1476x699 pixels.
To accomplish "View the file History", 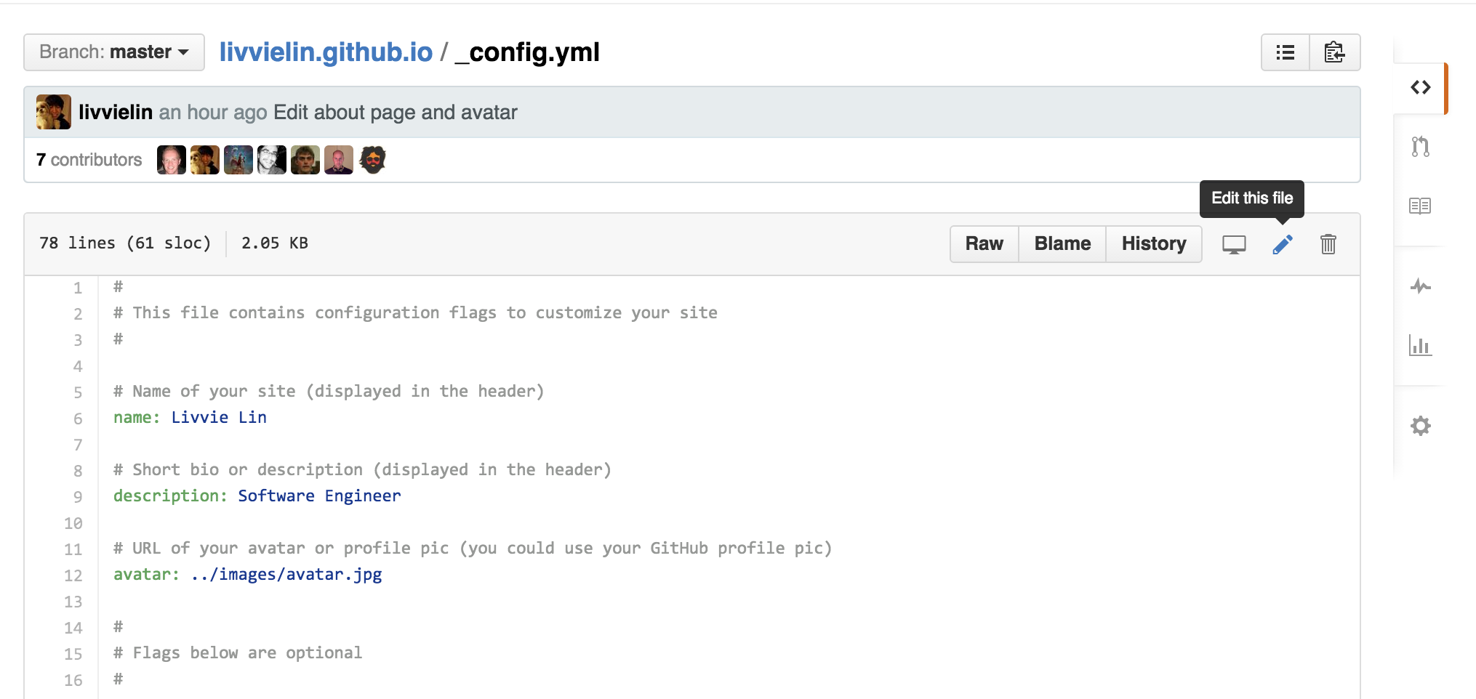I will pos(1154,244).
